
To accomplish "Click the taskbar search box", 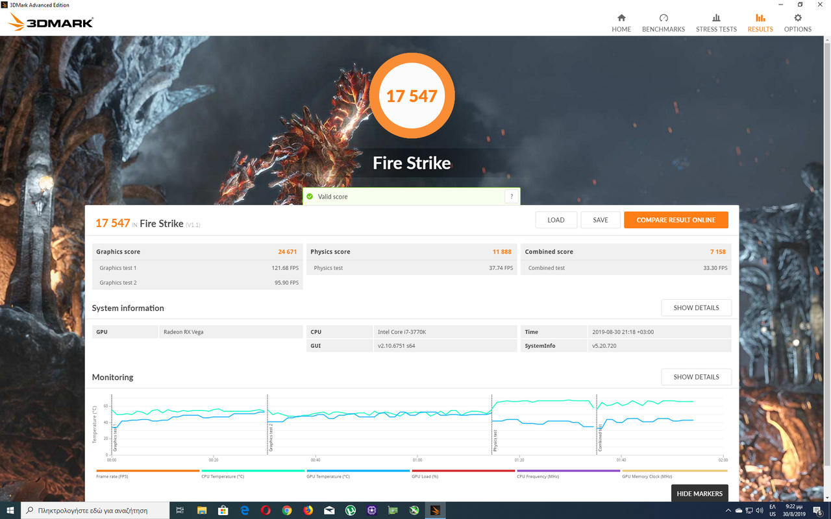I will [95, 511].
